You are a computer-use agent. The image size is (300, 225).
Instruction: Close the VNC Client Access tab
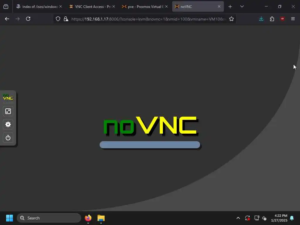pos(114,6)
